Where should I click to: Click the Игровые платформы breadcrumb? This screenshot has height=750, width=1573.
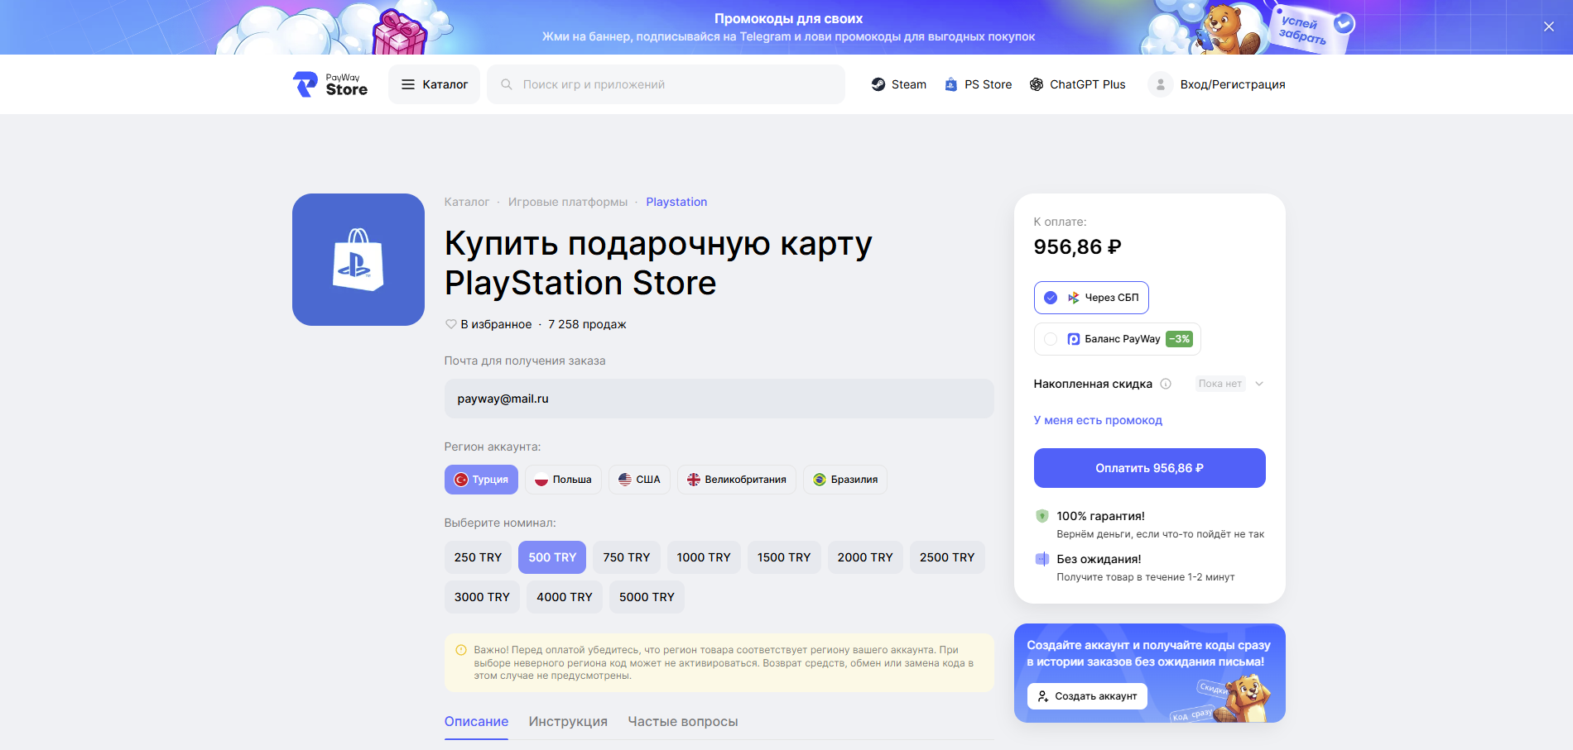click(x=568, y=202)
